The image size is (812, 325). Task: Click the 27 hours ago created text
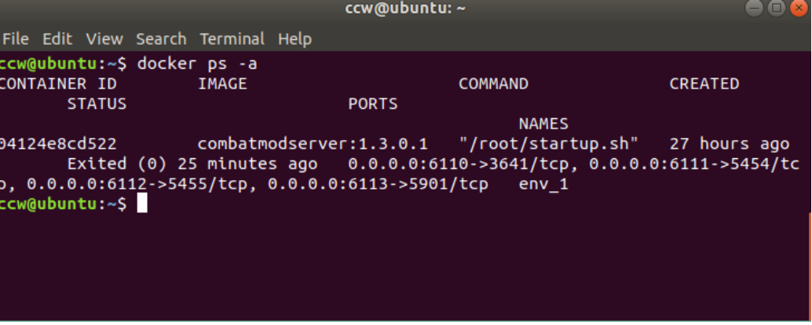coord(730,143)
